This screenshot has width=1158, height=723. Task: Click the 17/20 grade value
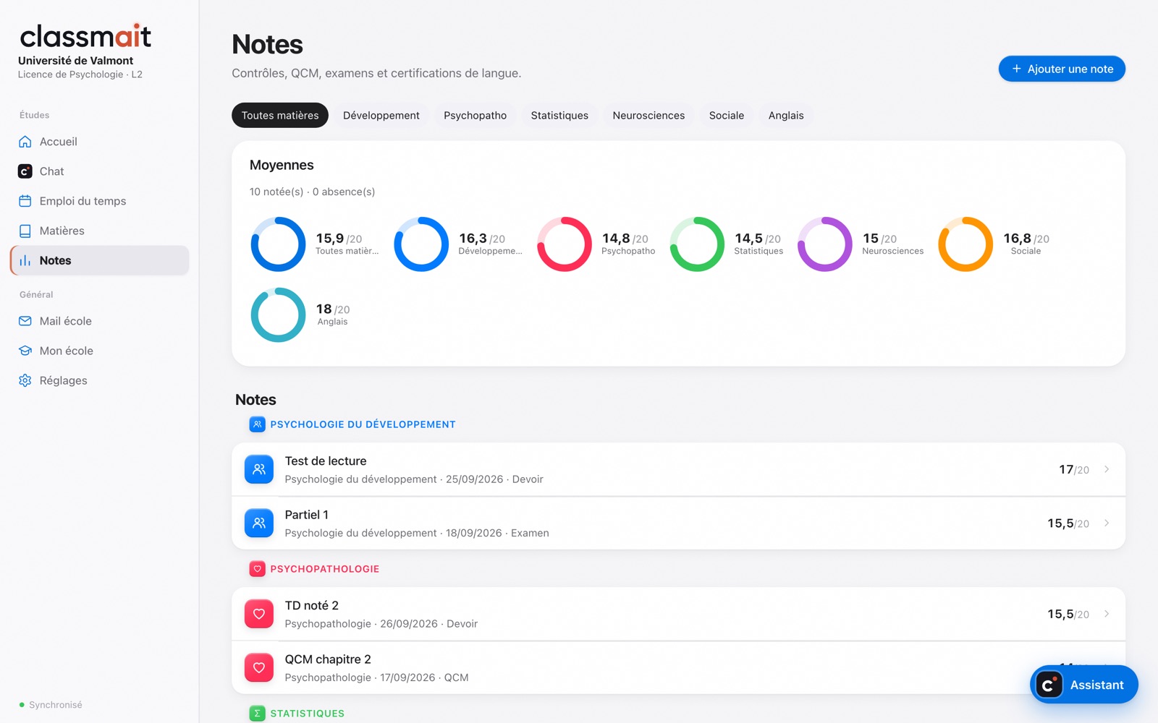(1074, 469)
